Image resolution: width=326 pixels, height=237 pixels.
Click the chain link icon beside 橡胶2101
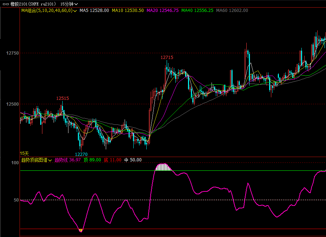(x=5, y=4)
